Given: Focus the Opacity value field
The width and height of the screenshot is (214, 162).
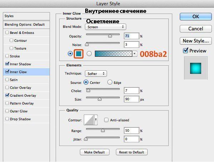Looking at the screenshot, I should [131, 36].
